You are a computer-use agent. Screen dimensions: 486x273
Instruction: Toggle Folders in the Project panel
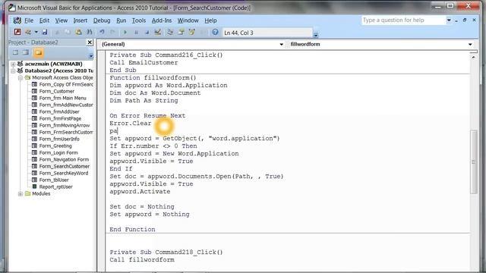39,52
